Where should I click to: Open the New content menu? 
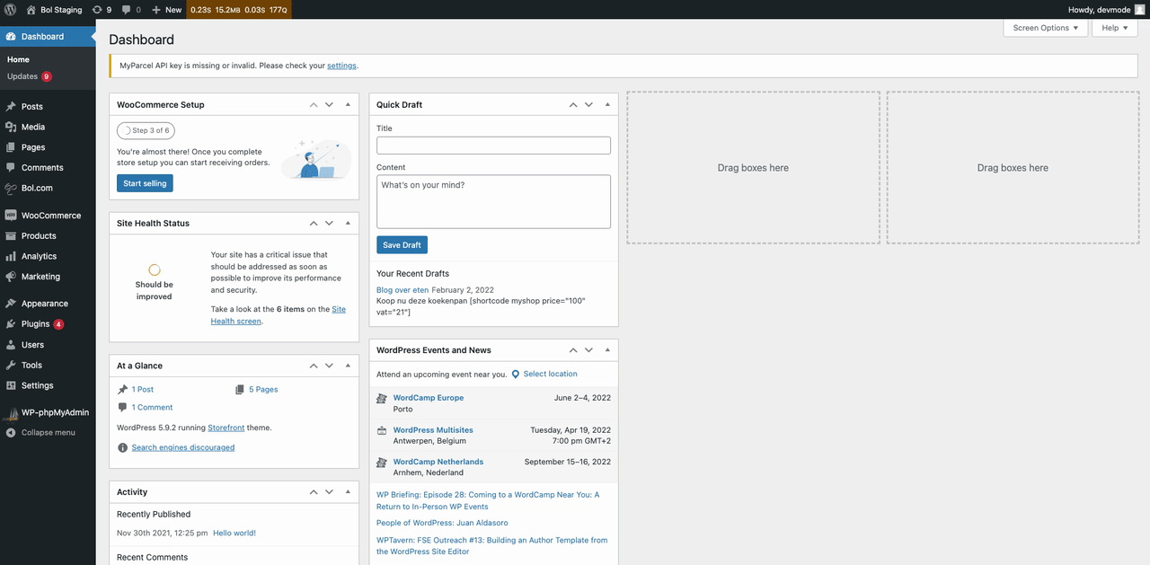166,9
